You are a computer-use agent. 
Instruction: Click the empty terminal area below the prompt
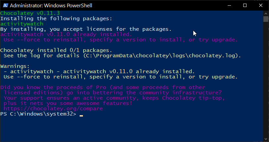point(132,129)
